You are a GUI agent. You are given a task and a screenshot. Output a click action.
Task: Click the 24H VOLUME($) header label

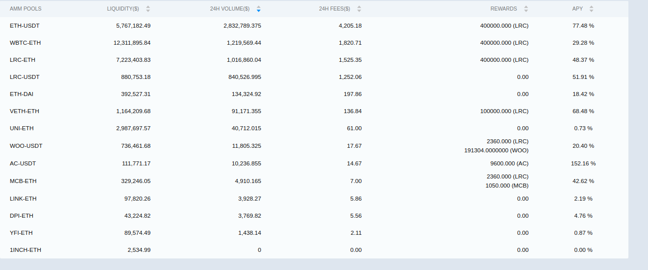coord(230,9)
